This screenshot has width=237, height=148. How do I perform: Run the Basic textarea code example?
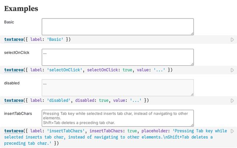[x=232, y=40]
